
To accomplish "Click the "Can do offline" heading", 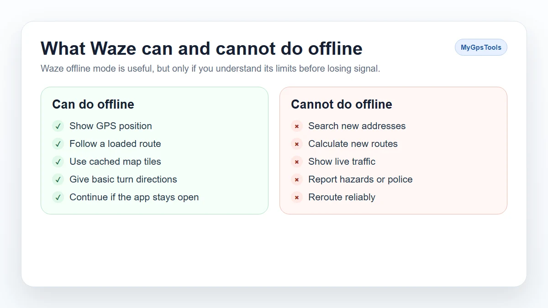I will [x=93, y=104].
